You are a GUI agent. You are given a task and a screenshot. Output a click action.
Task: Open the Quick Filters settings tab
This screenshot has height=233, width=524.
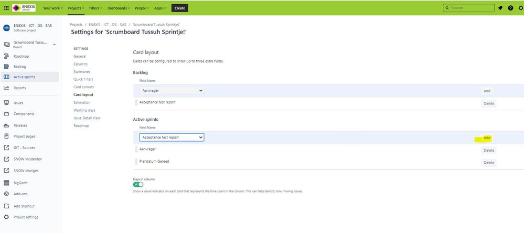pyautogui.click(x=83, y=80)
